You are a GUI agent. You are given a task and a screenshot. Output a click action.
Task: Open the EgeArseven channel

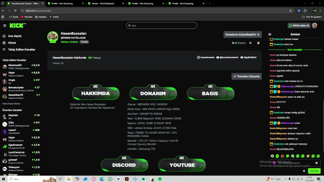click(x=21, y=147)
